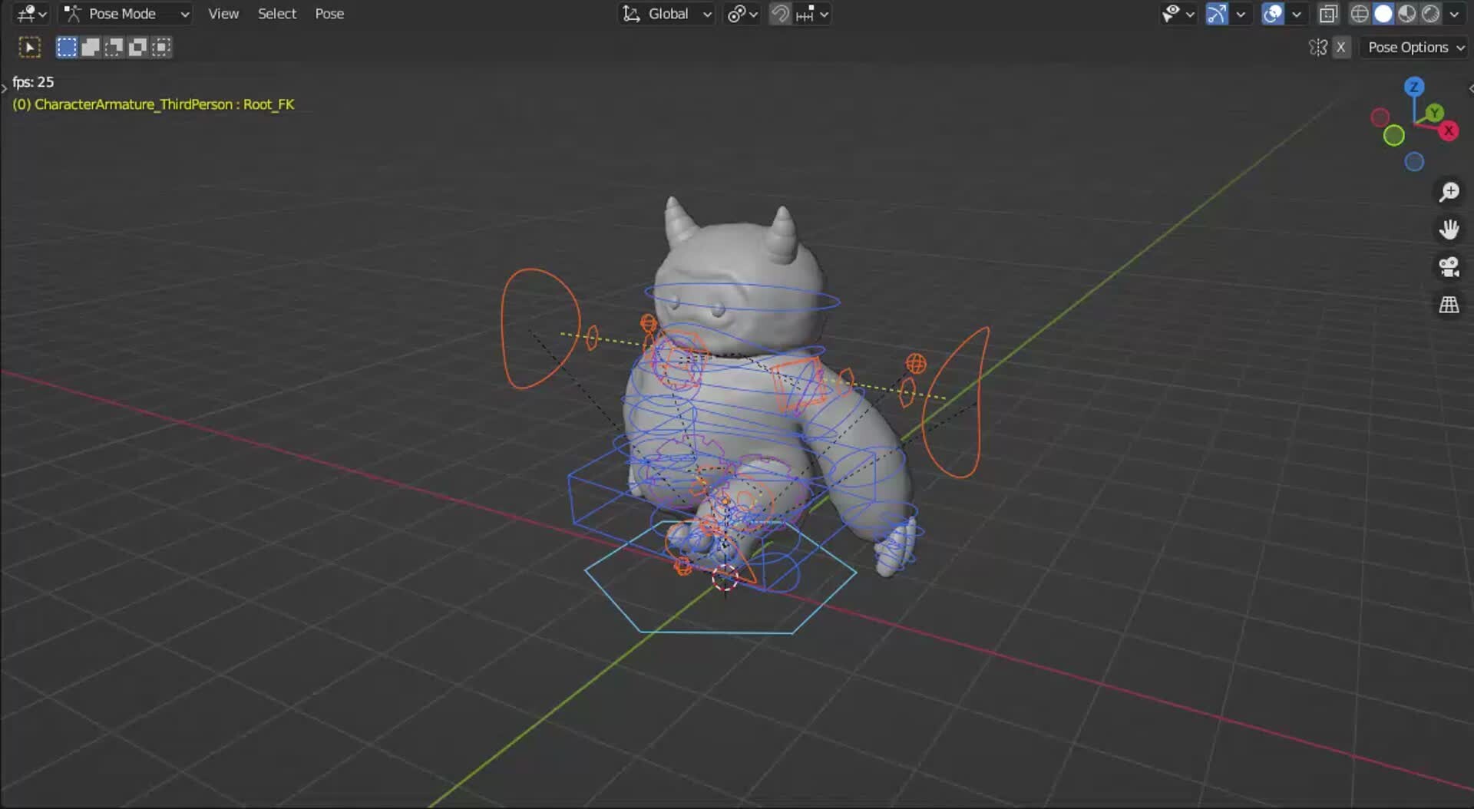
Task: Open the editor type selector icon
Action: pyautogui.click(x=27, y=13)
